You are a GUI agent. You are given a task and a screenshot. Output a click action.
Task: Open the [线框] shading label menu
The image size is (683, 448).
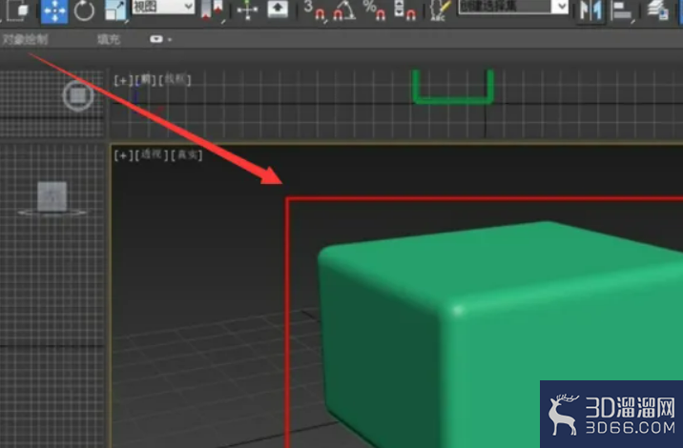click(x=175, y=80)
